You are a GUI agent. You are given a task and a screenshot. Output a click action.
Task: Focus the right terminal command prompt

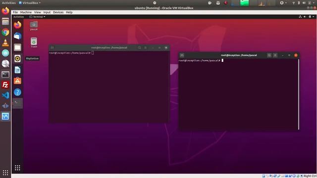click(x=201, y=60)
